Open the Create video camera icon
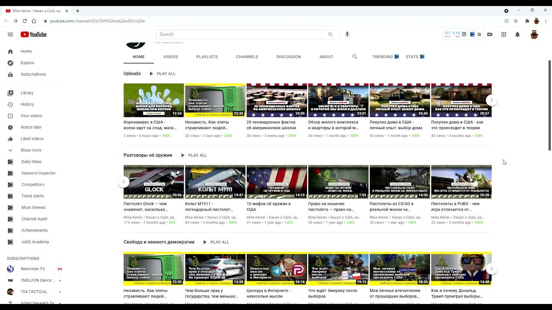 click(x=490, y=34)
